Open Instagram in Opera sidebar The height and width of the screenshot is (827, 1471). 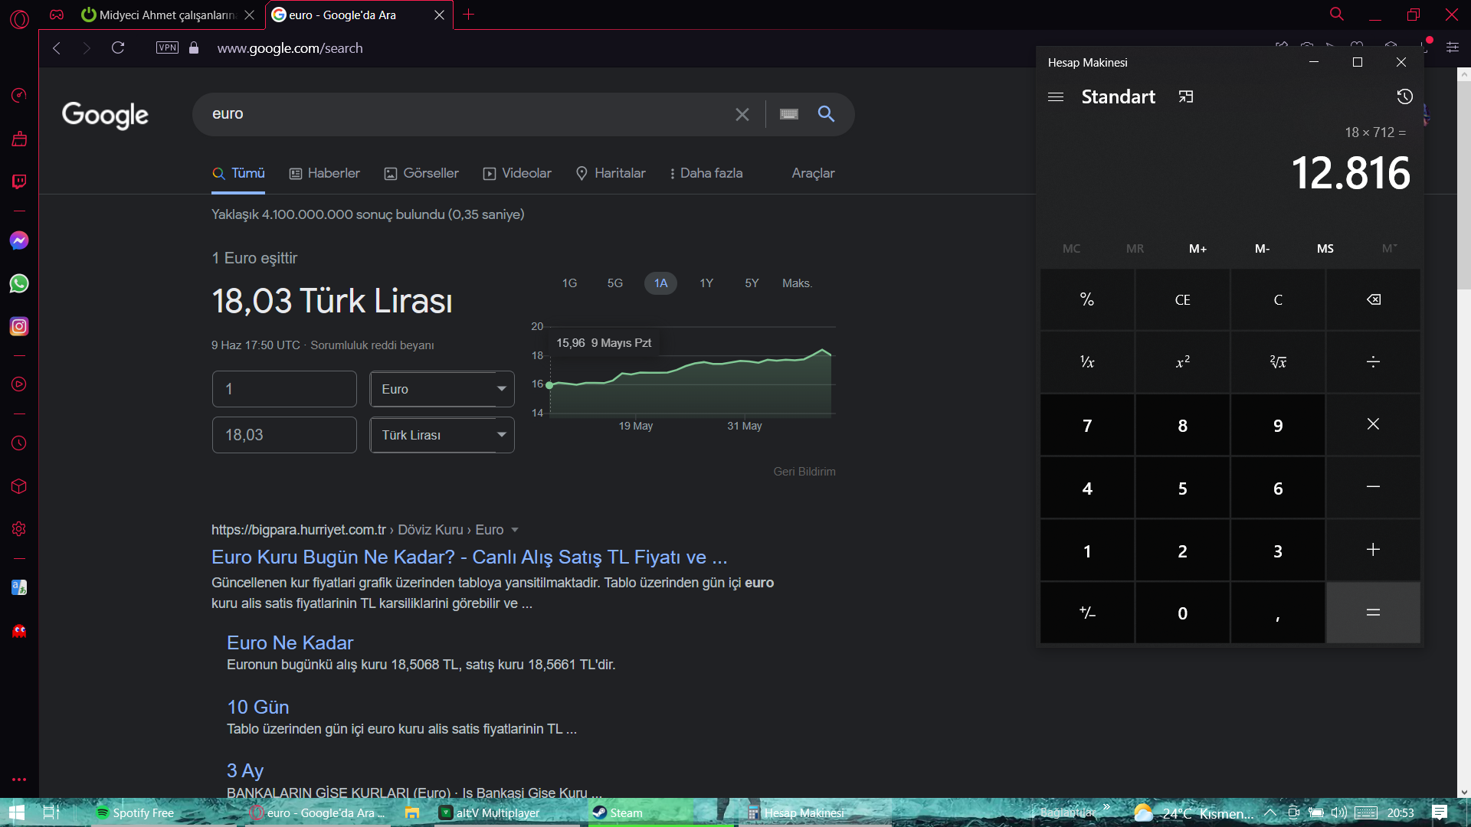pos(19,326)
